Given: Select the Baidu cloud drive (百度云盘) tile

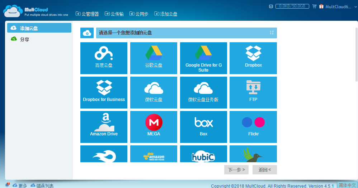Looking at the screenshot, I should (104, 58).
